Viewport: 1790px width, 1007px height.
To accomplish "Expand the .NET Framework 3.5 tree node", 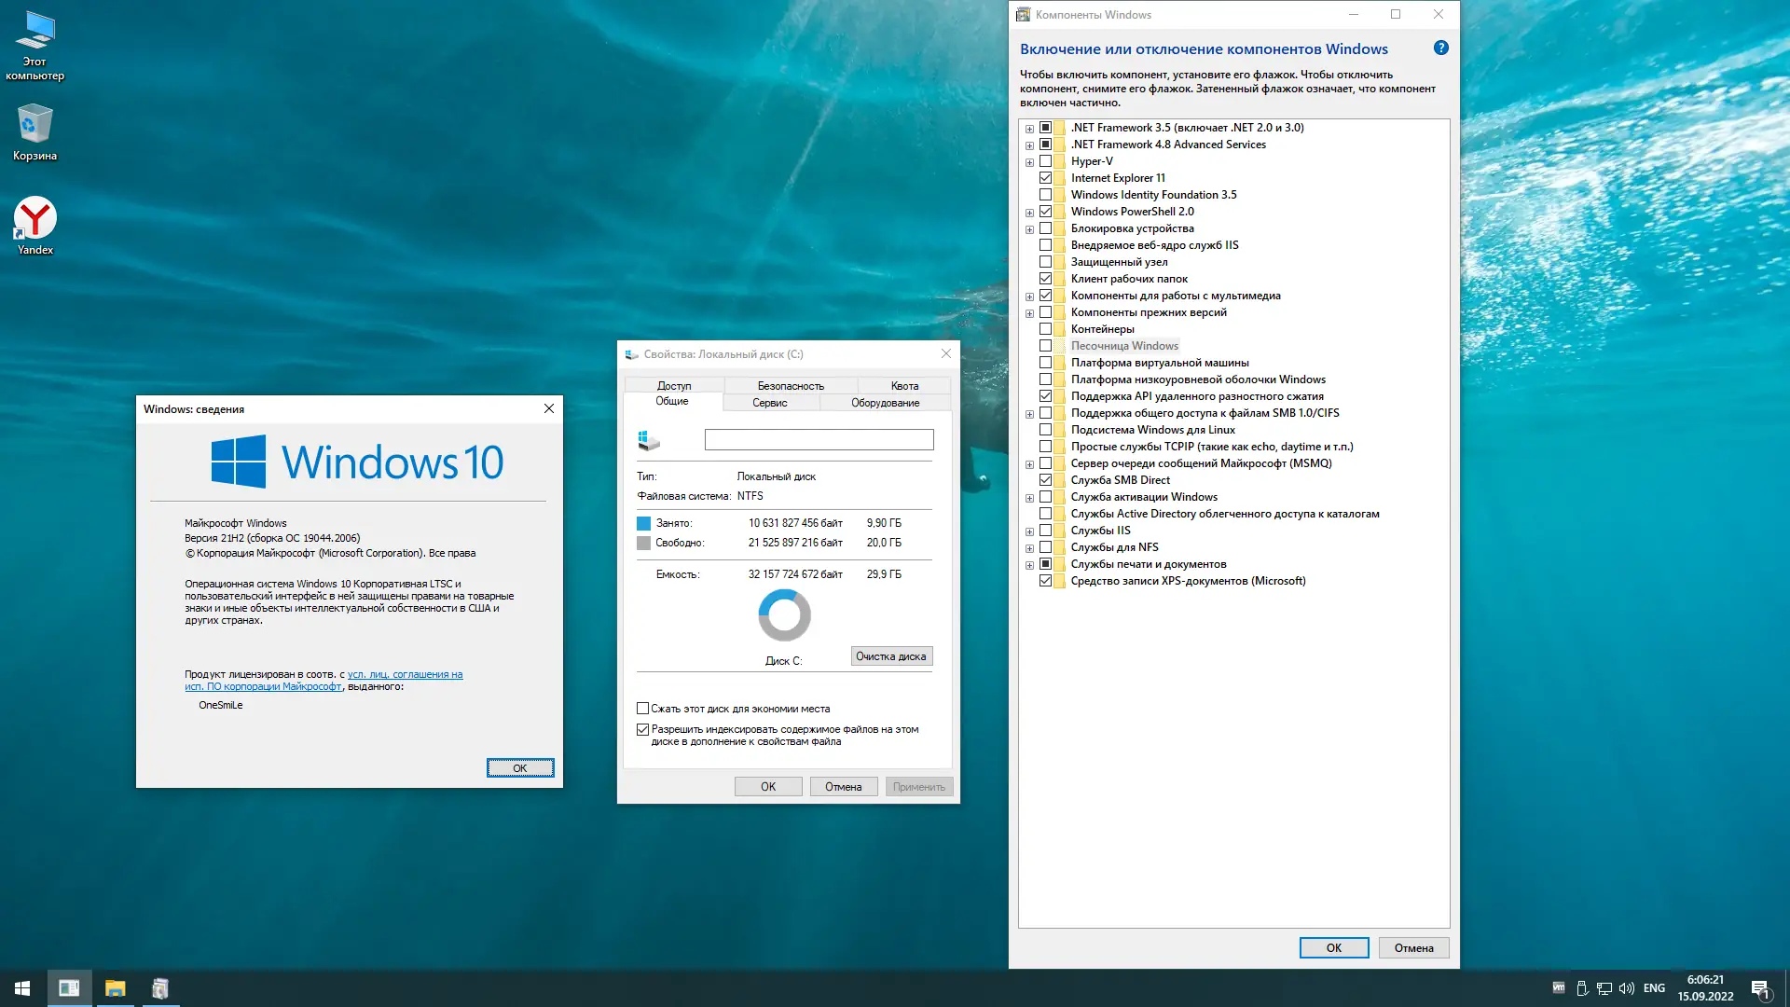I will pyautogui.click(x=1029, y=129).
